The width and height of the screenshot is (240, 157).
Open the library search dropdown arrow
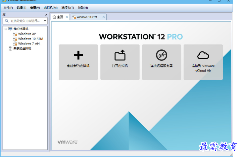pos(45,21)
